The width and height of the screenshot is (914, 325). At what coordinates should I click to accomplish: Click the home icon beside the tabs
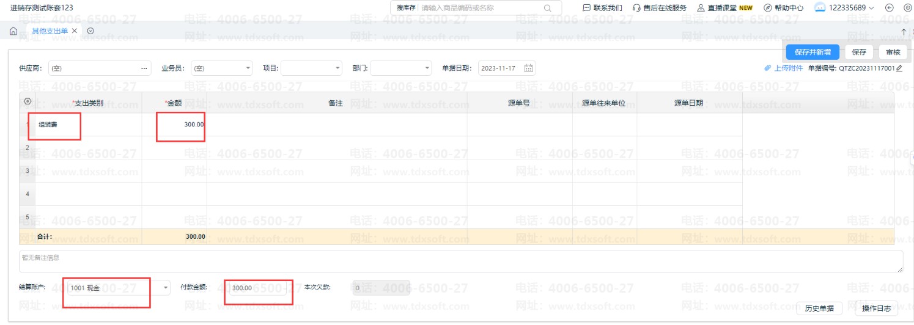(x=13, y=31)
